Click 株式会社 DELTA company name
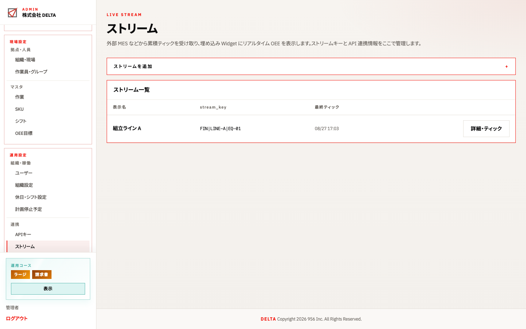Screen dimensions: 526x329 tap(39, 15)
